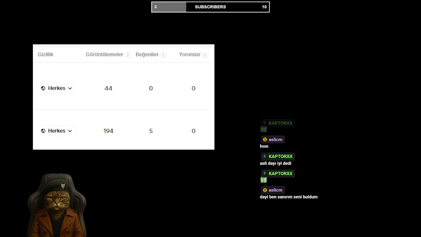This screenshot has height=237, width=421.
Task: Click chat message 'hıııı'
Action: (264, 146)
